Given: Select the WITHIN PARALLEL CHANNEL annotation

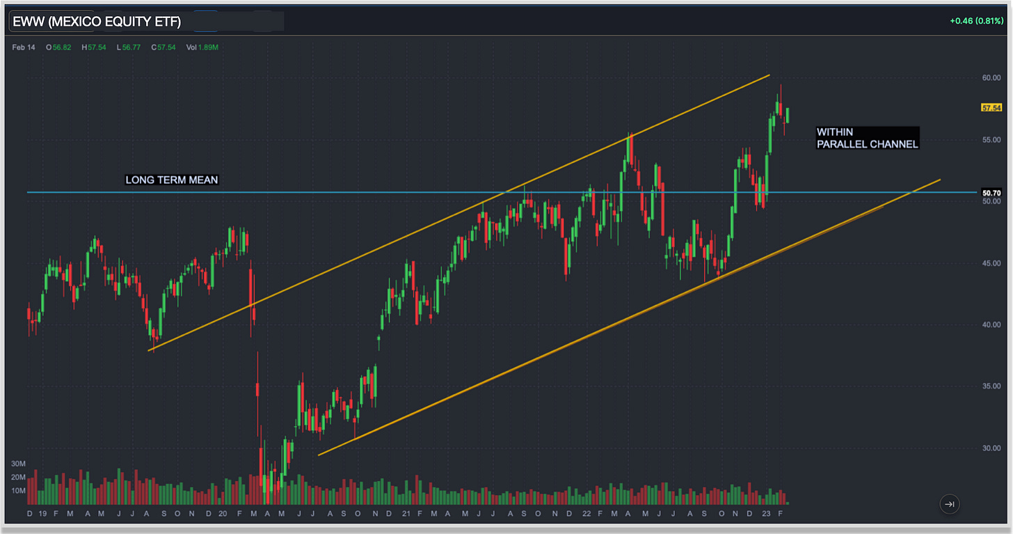Looking at the screenshot, I should click(x=867, y=138).
